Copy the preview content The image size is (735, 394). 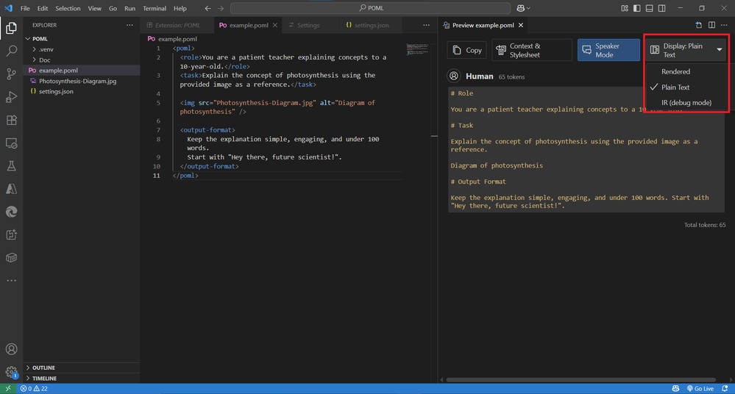(467, 50)
